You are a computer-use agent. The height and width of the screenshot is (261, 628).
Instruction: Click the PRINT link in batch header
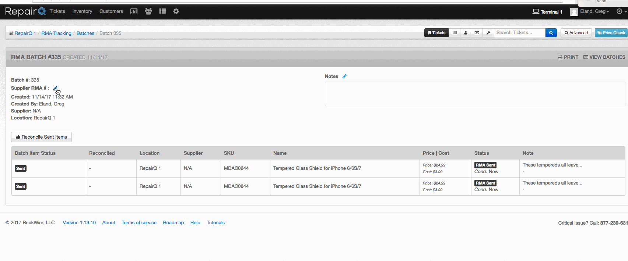point(568,57)
